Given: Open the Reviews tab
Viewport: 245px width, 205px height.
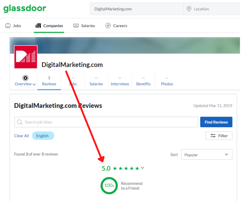Looking at the screenshot, I should [x=49, y=81].
